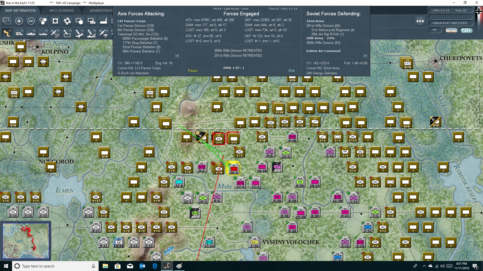Click the zoom in plus icon
Screen dimensions: 483x271
click(19, 21)
